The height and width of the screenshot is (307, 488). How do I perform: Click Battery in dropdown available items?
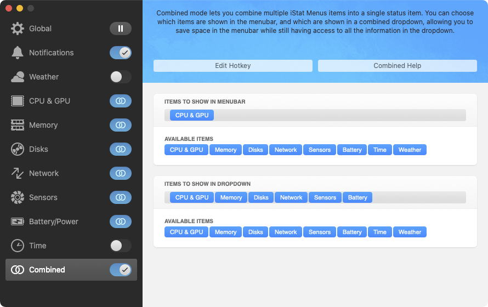point(352,232)
